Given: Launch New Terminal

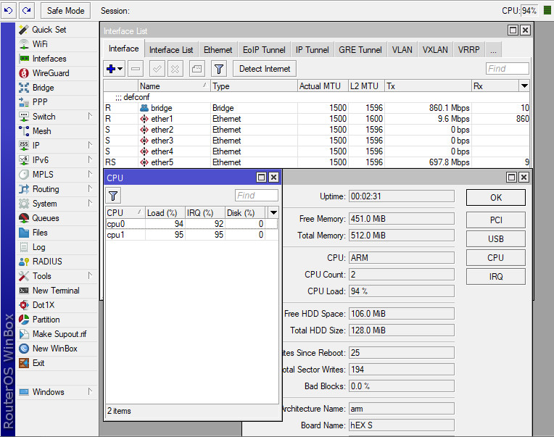Looking at the screenshot, I should coord(56,291).
